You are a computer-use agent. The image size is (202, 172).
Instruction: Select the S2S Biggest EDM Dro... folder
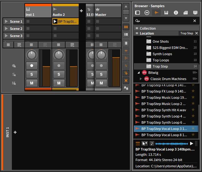tap(166, 48)
